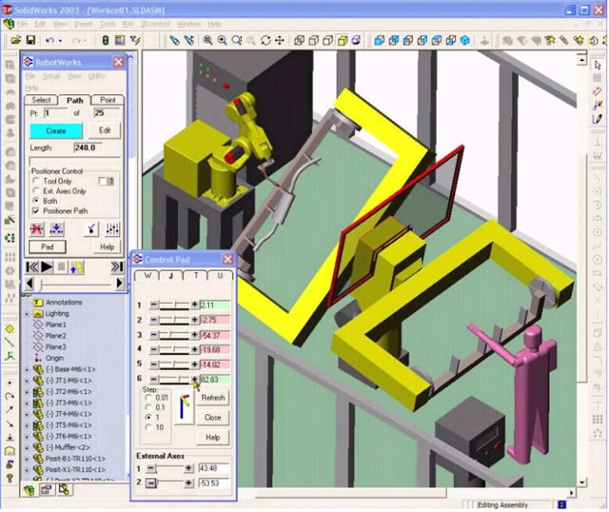609x512 pixels.
Task: Click the Length field showing 248.0
Action: (88, 148)
